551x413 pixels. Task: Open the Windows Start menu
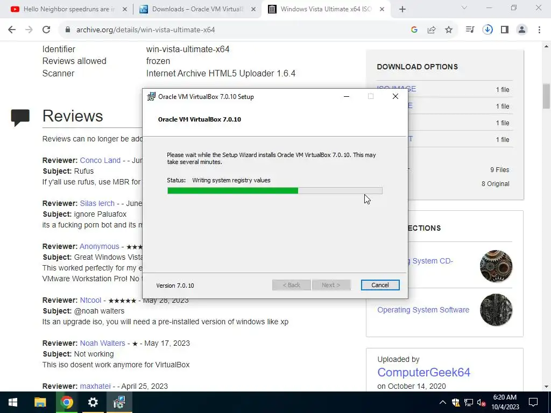[13, 402]
